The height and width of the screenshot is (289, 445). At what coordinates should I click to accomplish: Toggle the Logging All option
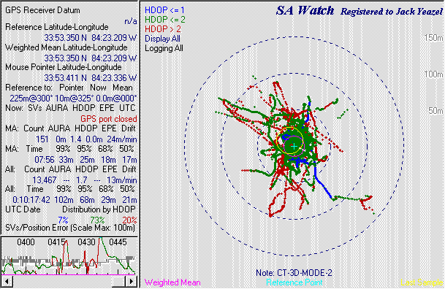[x=164, y=48]
